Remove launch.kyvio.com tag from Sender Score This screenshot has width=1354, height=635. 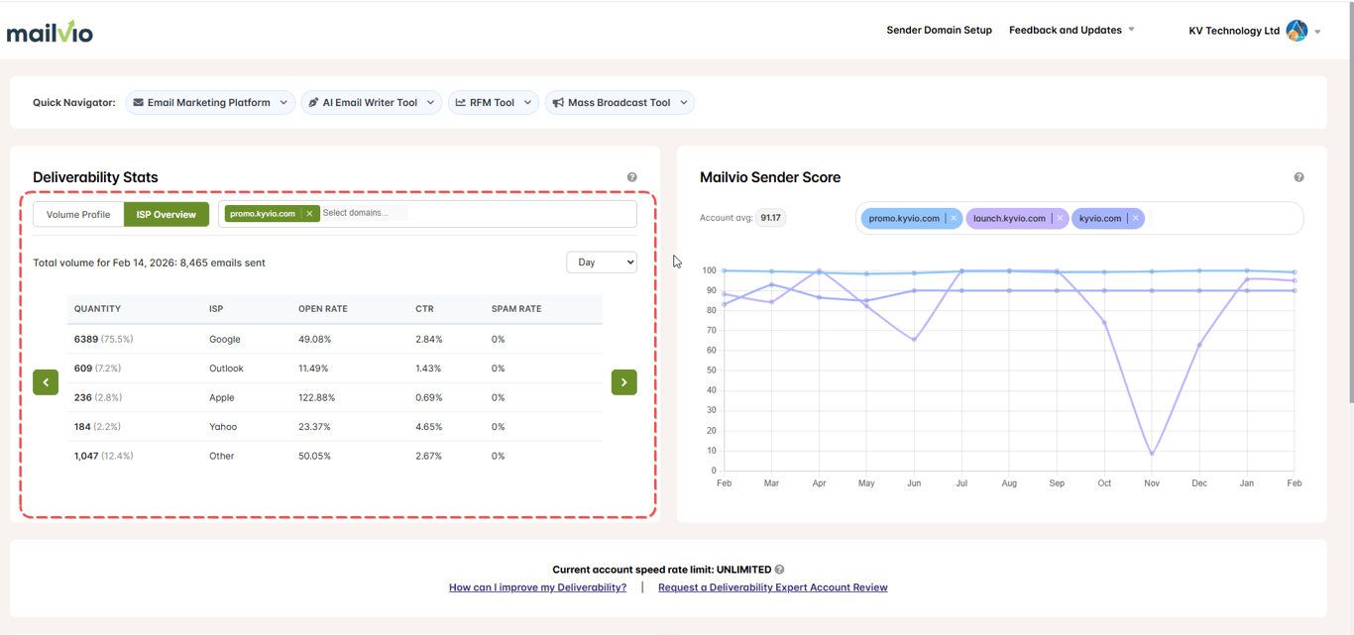click(x=1060, y=218)
